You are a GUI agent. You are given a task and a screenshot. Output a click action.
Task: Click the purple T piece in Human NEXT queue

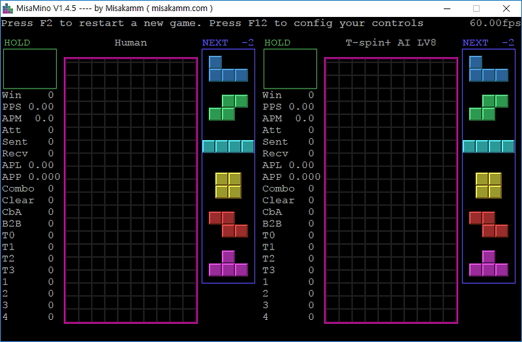point(228,263)
